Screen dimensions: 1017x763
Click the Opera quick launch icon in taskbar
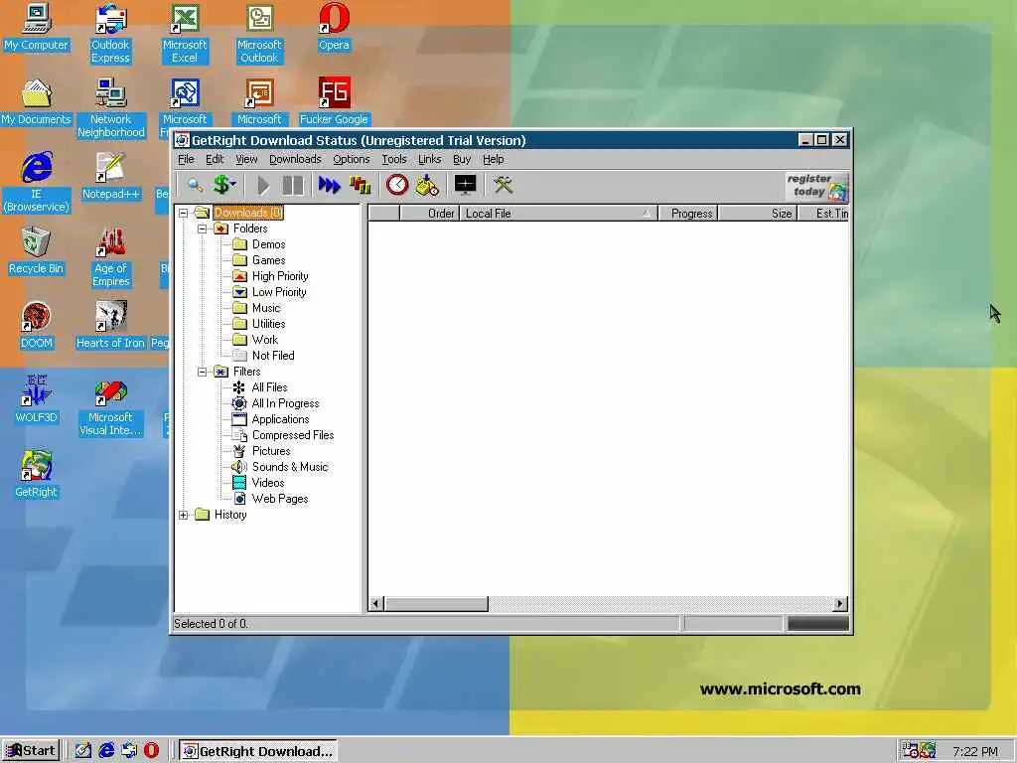tap(151, 751)
